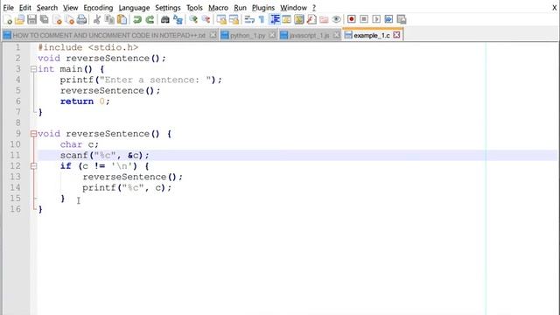Open Replace dialog icon

178,19
